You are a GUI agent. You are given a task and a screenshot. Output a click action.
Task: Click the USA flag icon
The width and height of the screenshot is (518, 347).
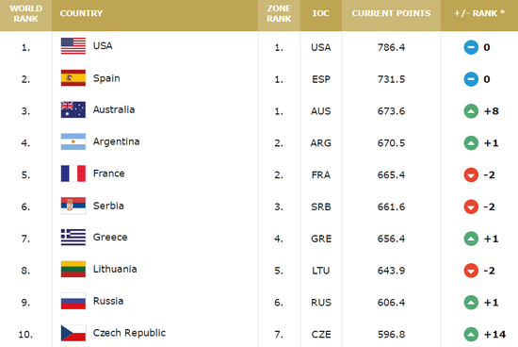[73, 46]
